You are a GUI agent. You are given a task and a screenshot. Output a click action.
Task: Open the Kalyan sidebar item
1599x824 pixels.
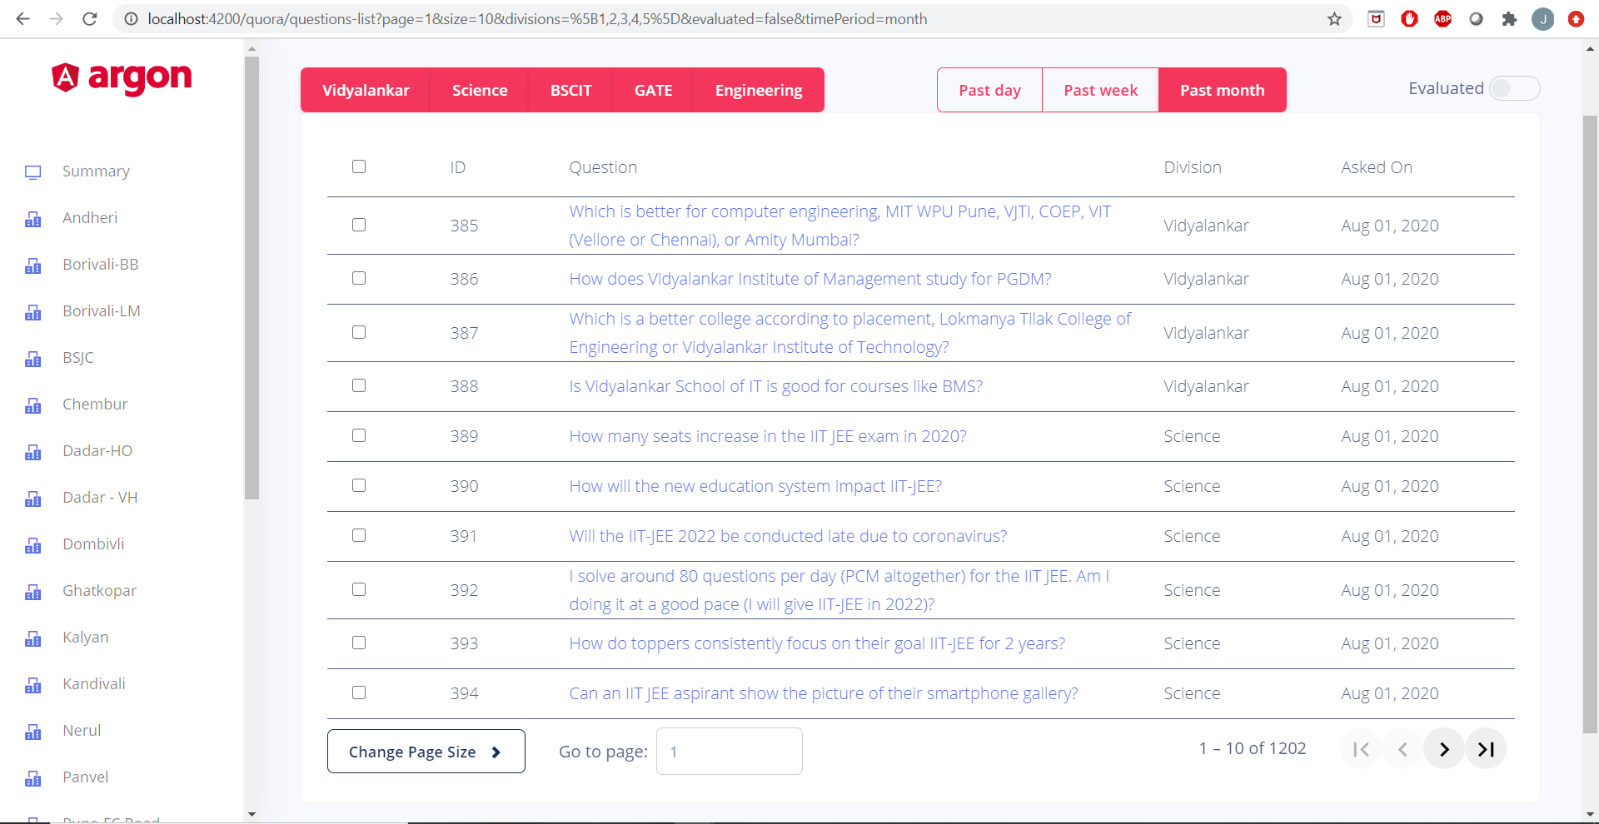[86, 638]
